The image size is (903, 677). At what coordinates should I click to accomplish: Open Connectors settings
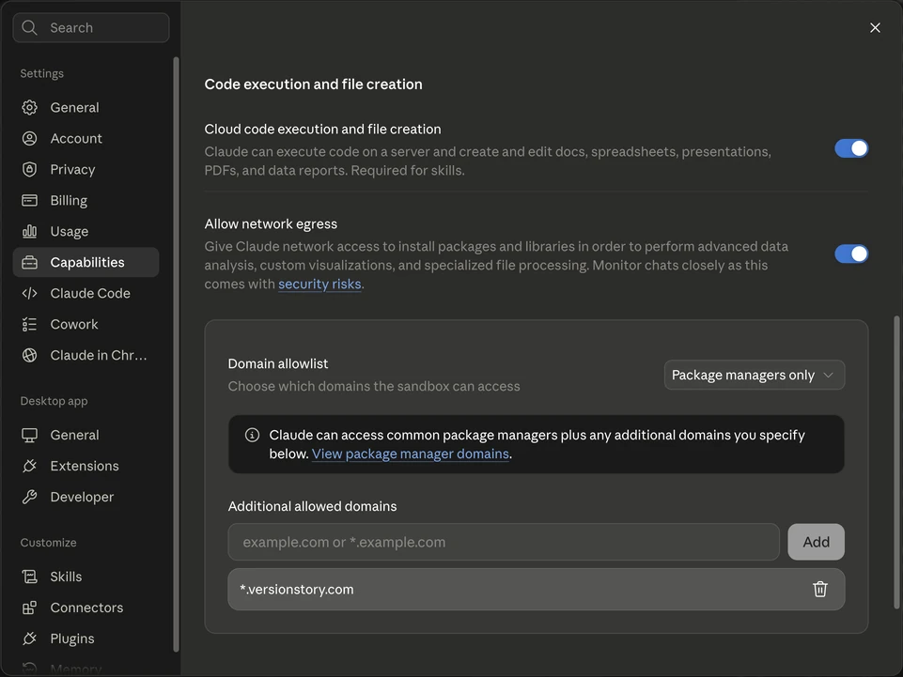86,608
